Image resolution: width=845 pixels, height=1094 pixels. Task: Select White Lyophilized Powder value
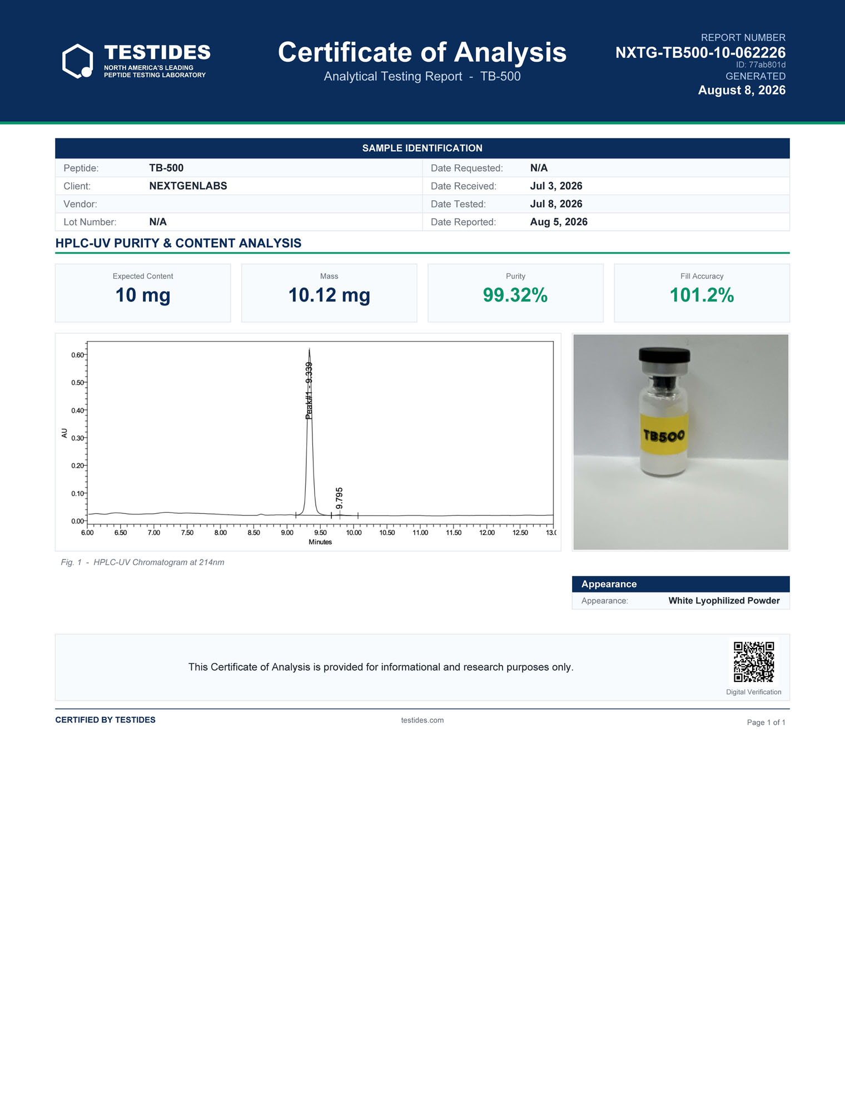[724, 601]
